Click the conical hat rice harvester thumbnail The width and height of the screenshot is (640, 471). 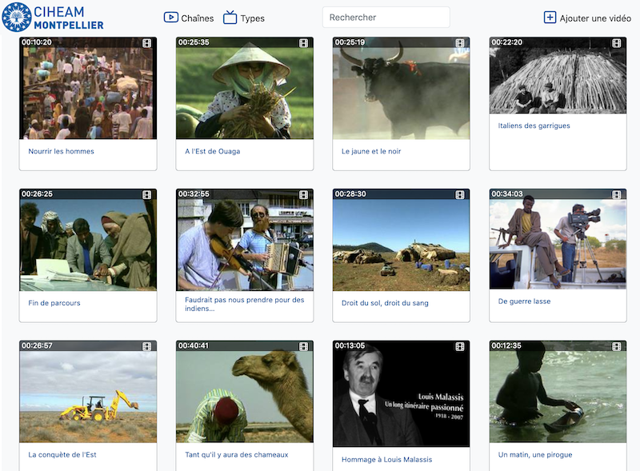[245, 88]
